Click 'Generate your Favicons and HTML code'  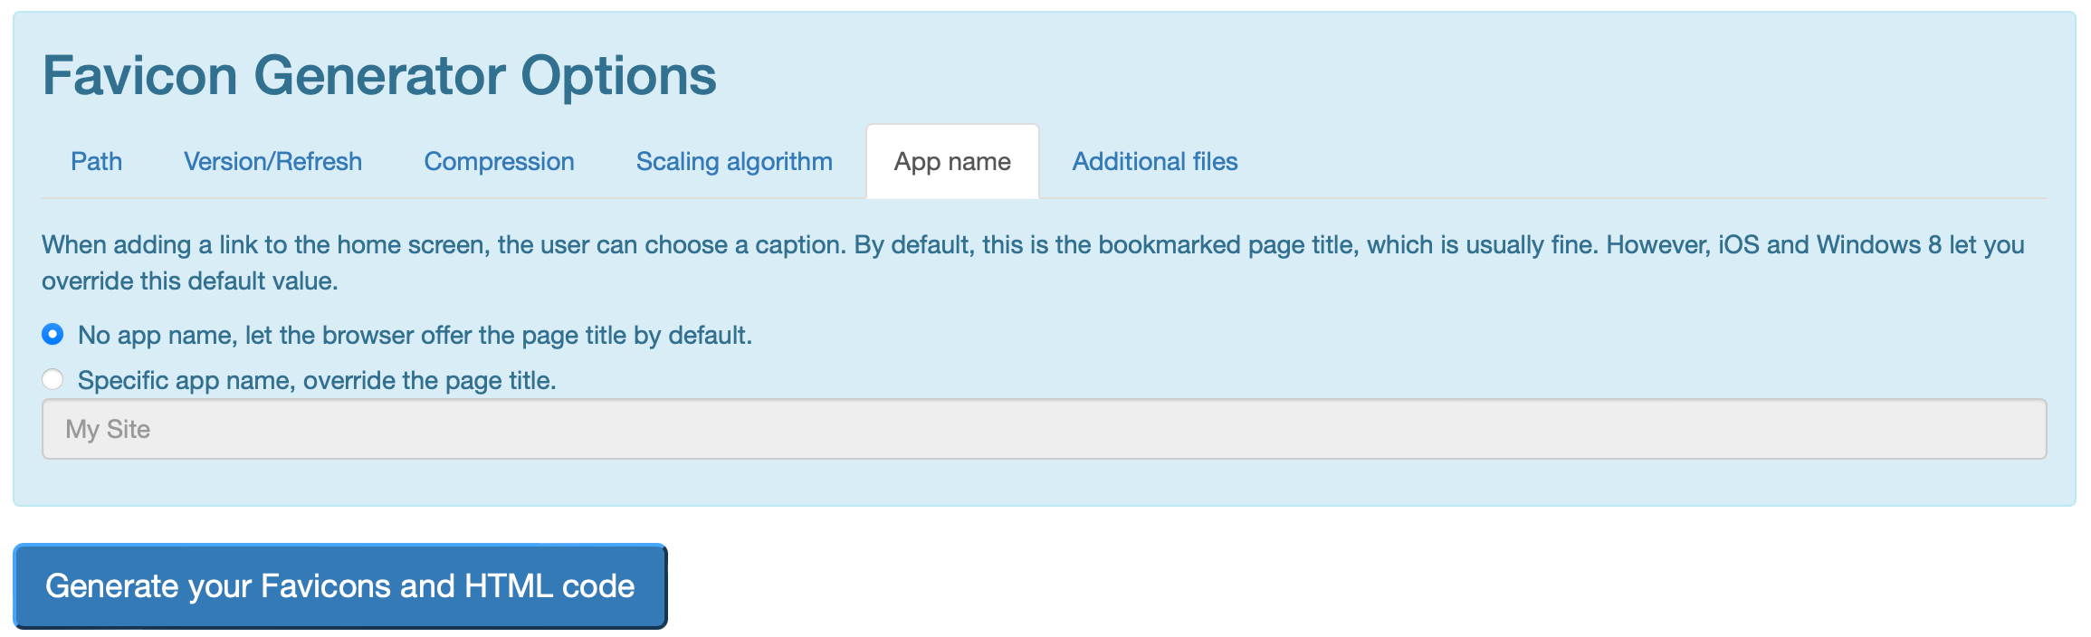(x=339, y=586)
